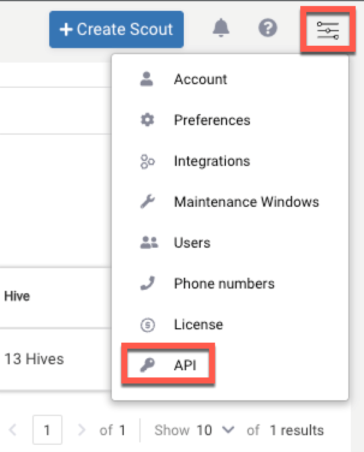
Task: Click the notification bell icon
Action: coord(222,28)
